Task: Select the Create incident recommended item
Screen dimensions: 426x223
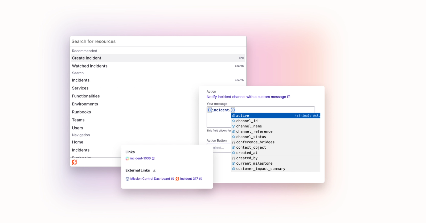Action: point(158,58)
